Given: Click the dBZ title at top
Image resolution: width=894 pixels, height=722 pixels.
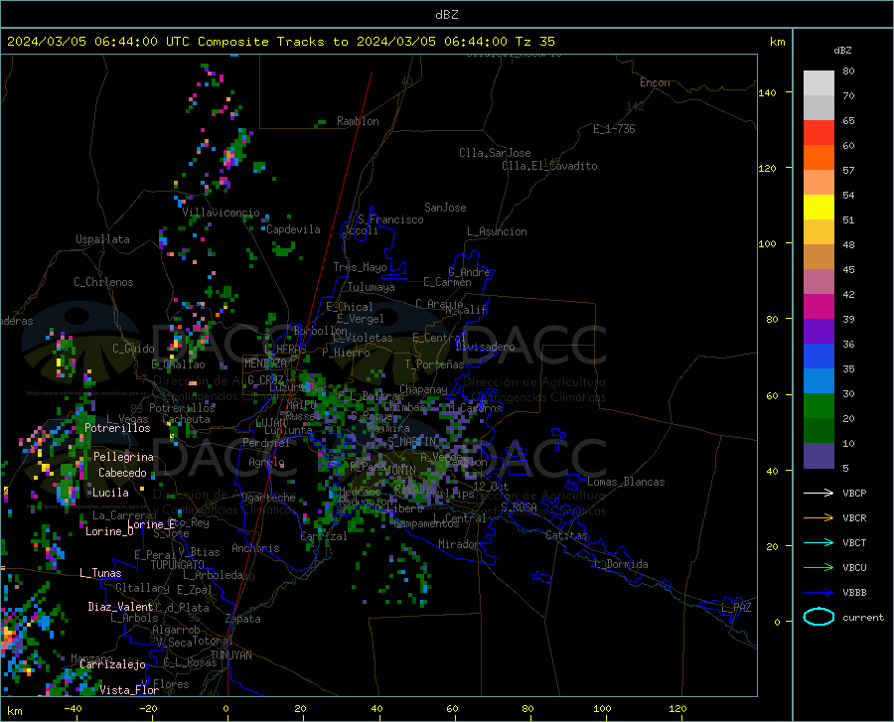Looking at the screenshot, I should 446,15.
